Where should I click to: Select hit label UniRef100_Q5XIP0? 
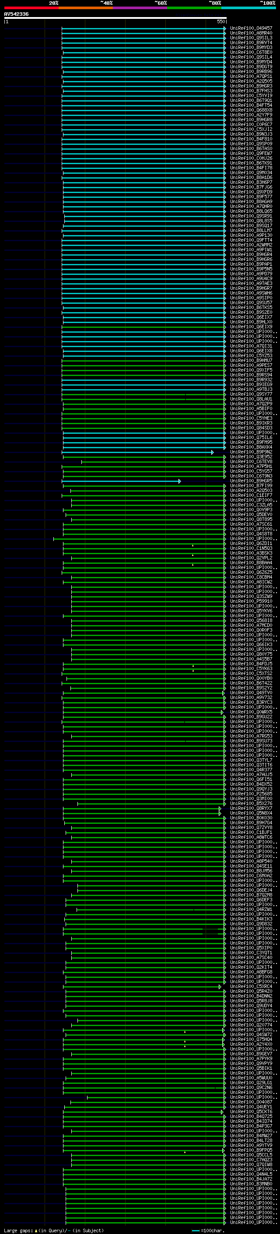(251, 948)
